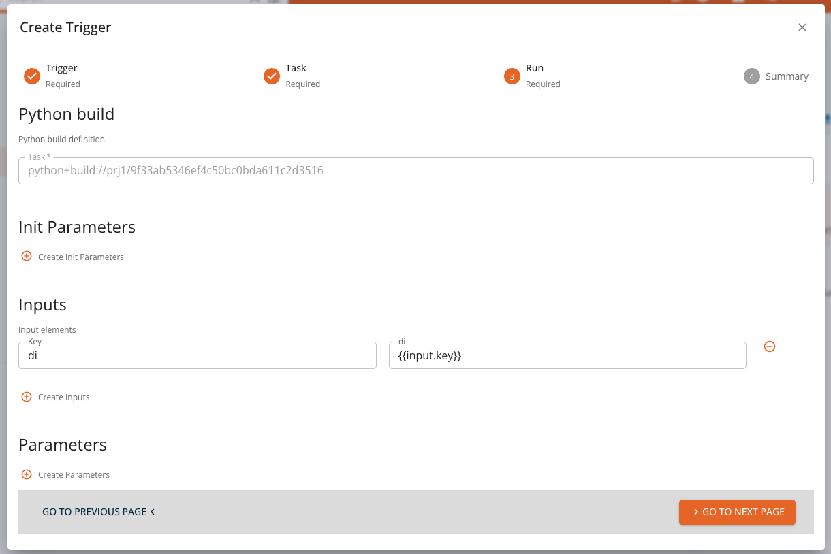Select the Task step label
Viewport: 831px width, 554px height.
tap(296, 68)
